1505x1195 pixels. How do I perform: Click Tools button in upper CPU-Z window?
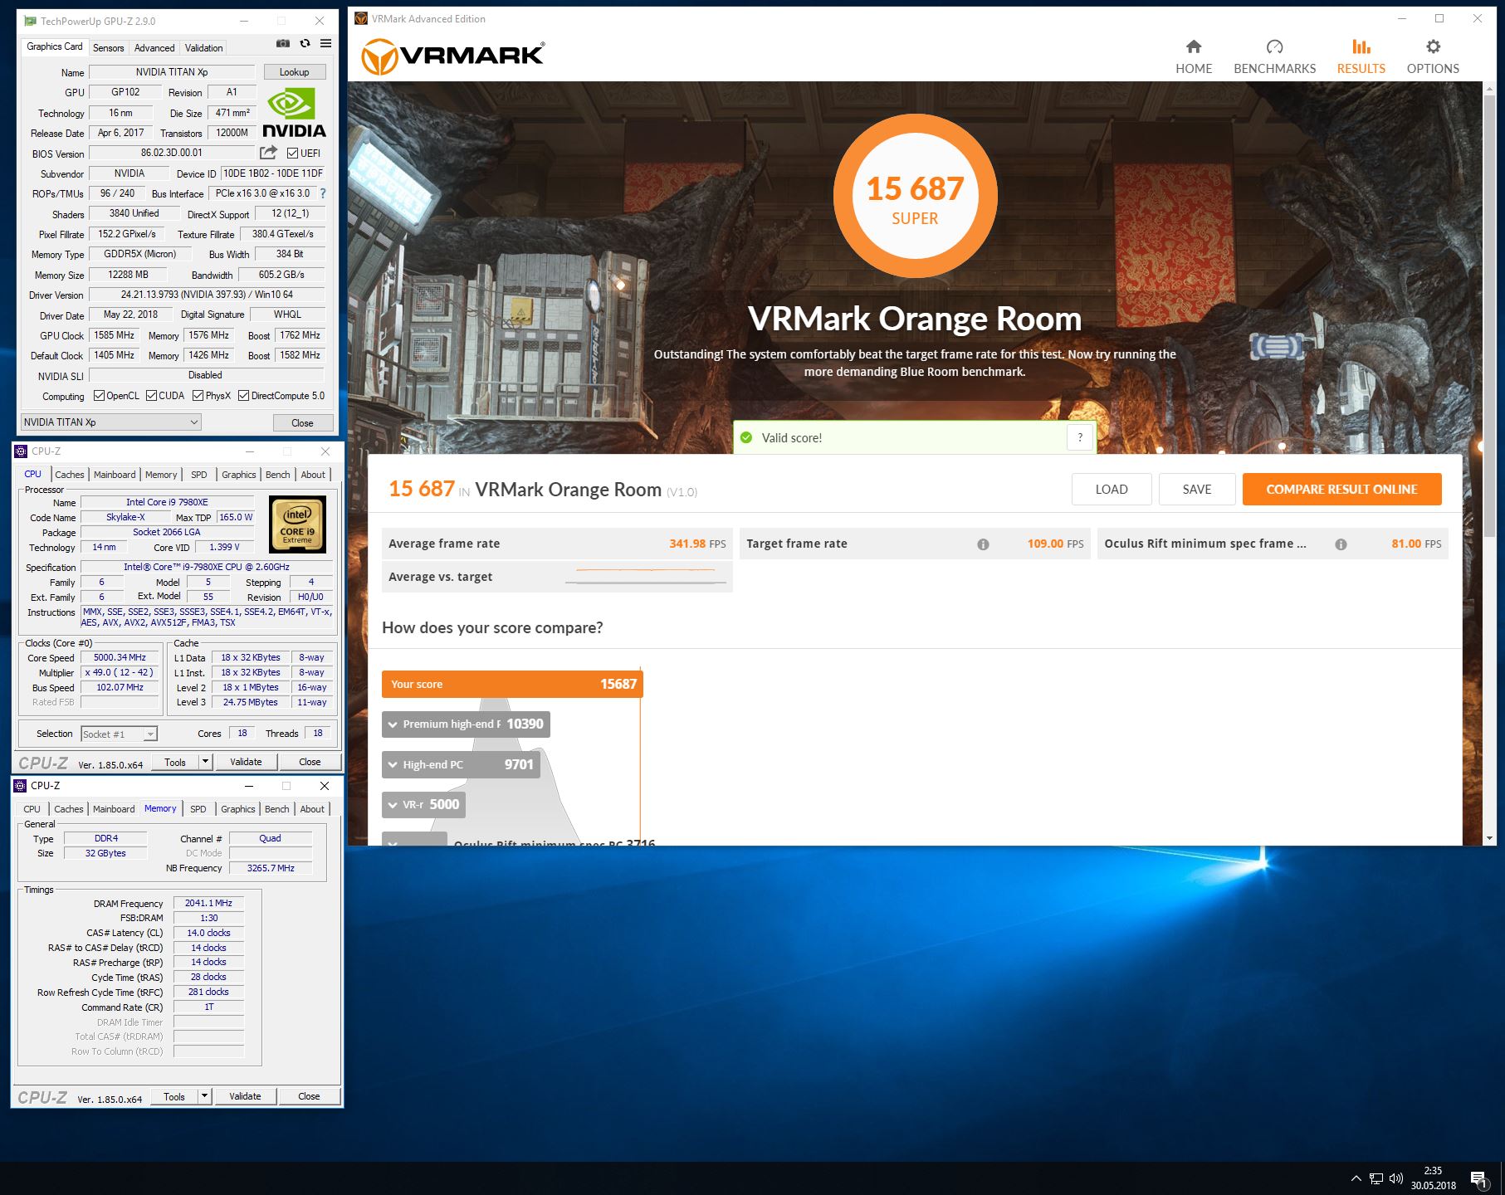[x=175, y=762]
